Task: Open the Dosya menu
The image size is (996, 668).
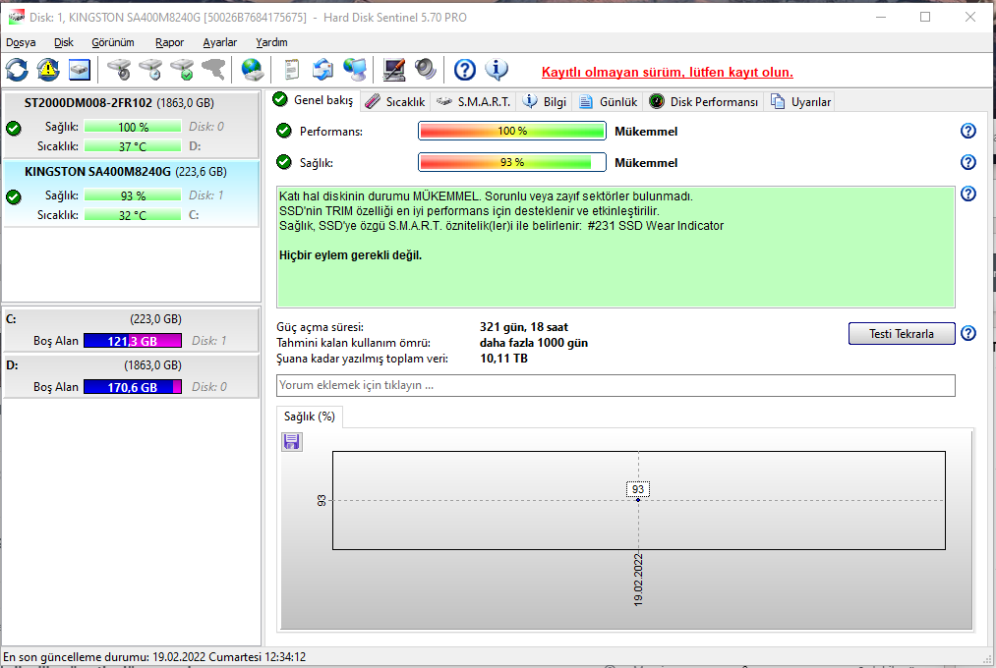Action: [21, 42]
